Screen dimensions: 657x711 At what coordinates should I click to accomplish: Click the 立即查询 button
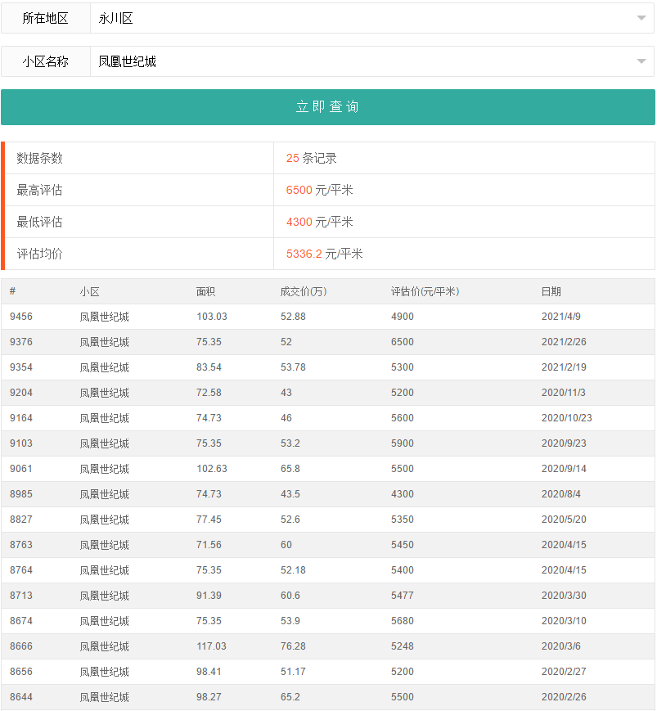click(328, 107)
